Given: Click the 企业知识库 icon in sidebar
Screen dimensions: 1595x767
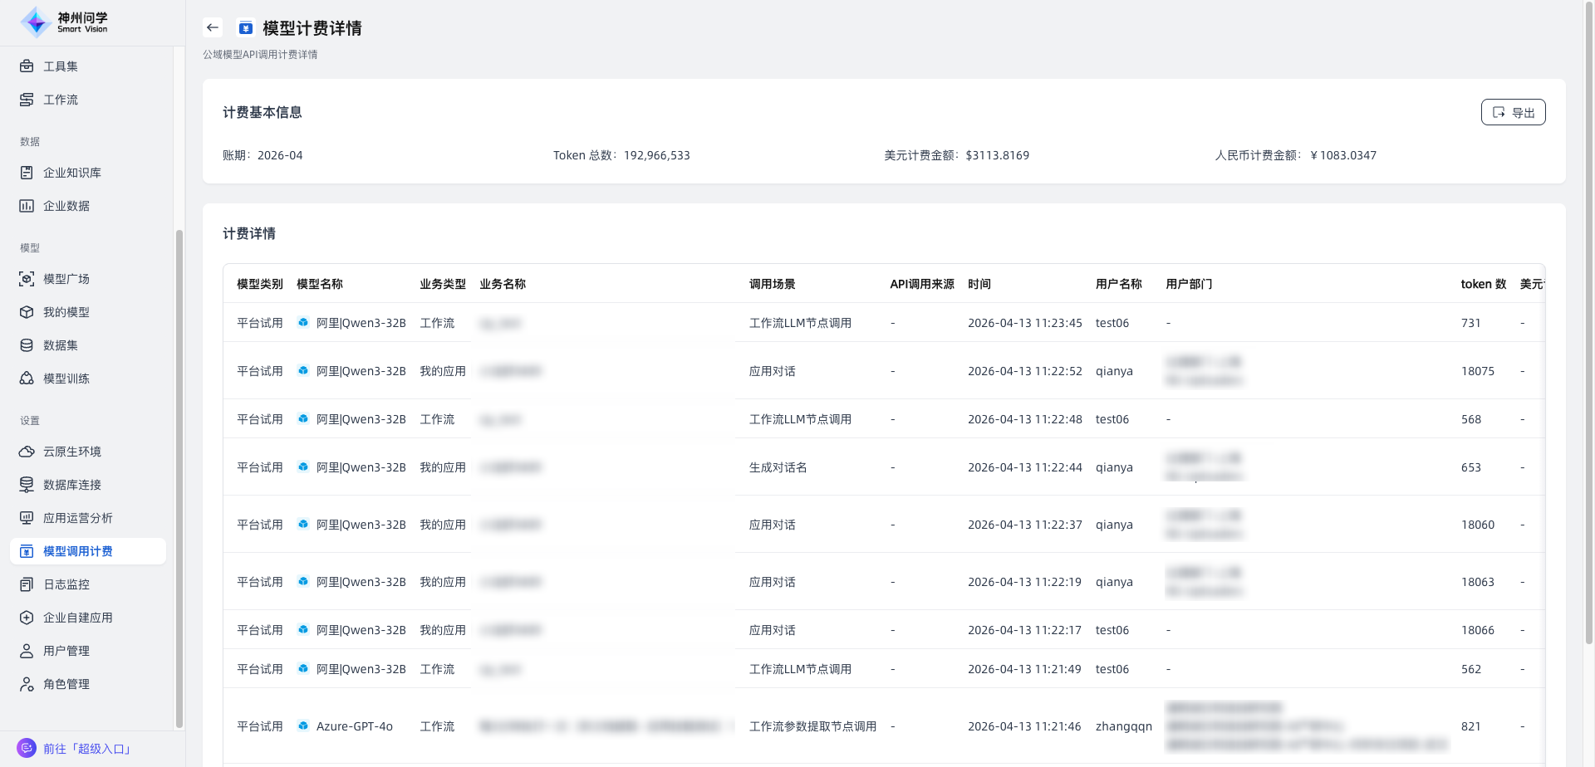Looking at the screenshot, I should (x=27, y=173).
